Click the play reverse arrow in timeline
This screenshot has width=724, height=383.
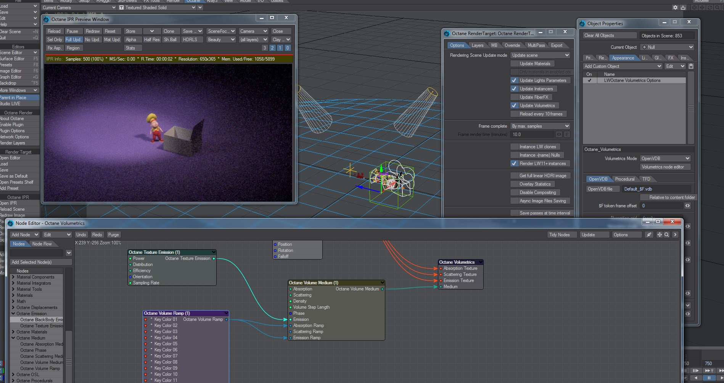pos(696,378)
